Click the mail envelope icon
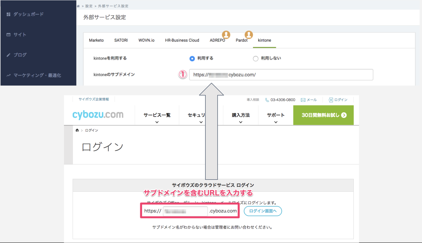422x243 pixels. [303, 100]
